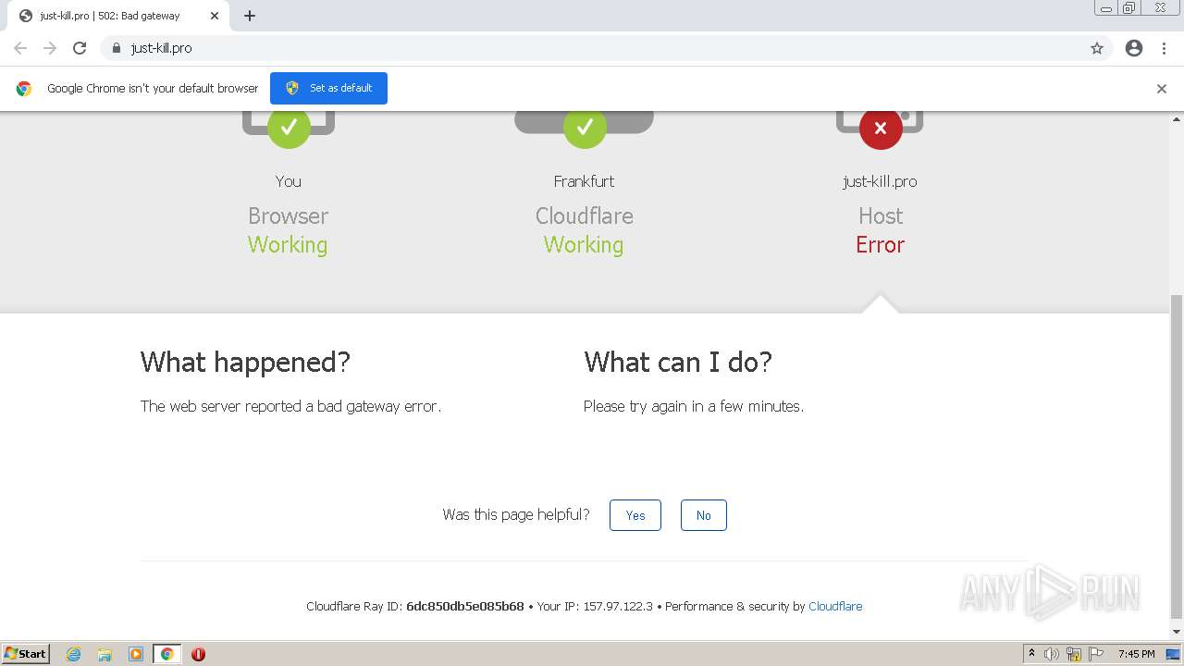The width and height of the screenshot is (1184, 666).
Task: Click the green Cloudflare check icon
Action: click(585, 127)
